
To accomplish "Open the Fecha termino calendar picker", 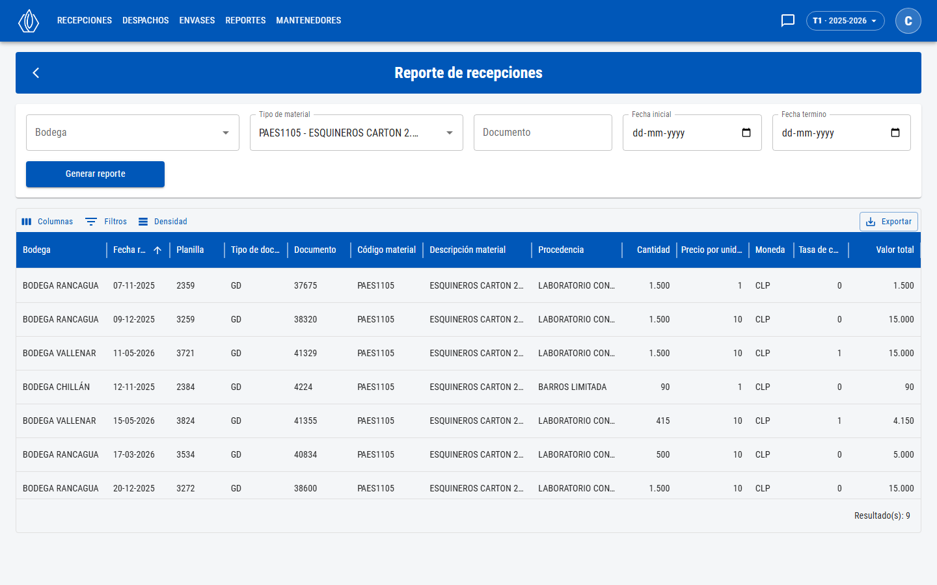I will 895,133.
